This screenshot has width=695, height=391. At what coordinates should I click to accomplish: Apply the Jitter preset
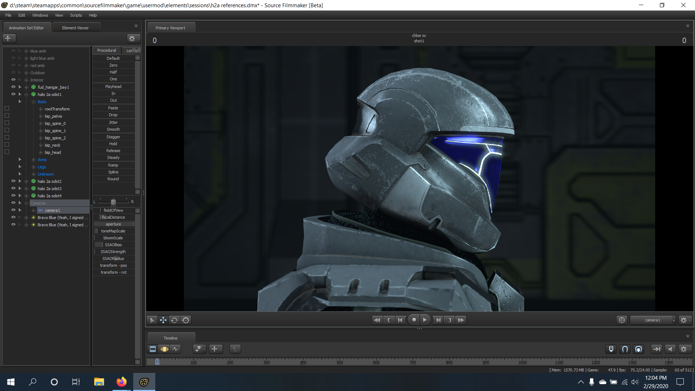click(x=113, y=122)
